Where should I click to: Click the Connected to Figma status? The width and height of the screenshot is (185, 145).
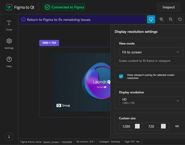click(64, 7)
